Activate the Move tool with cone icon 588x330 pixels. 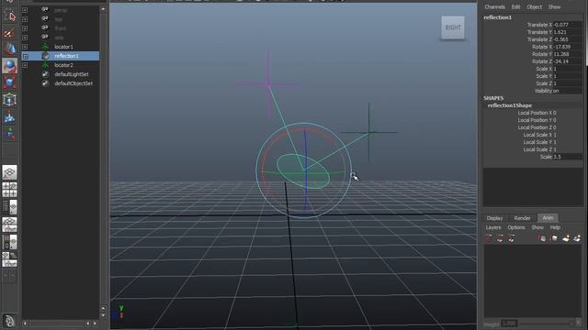coord(10,49)
